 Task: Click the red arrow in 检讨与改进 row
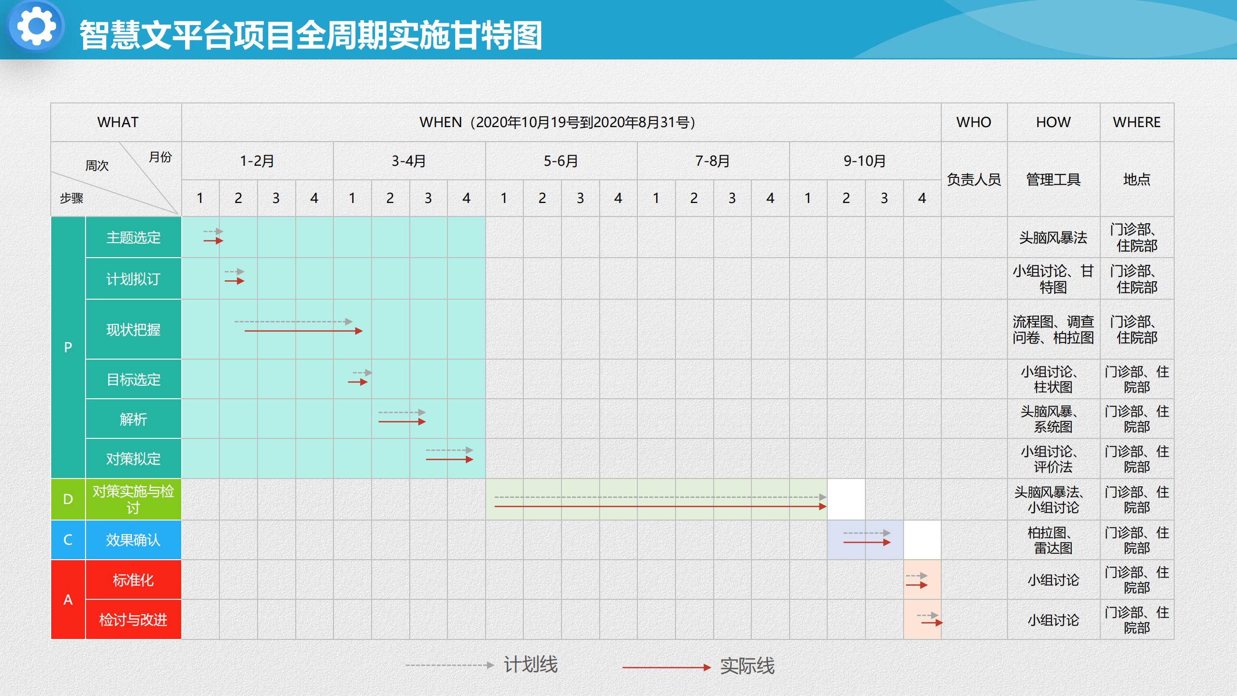932,623
